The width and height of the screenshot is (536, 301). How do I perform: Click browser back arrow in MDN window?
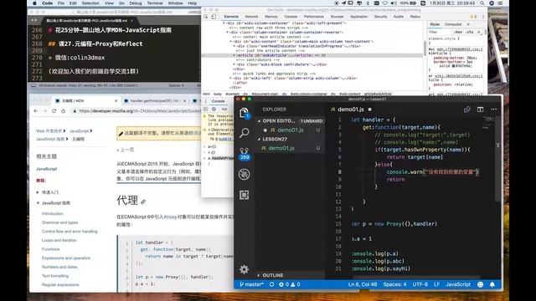click(36, 111)
